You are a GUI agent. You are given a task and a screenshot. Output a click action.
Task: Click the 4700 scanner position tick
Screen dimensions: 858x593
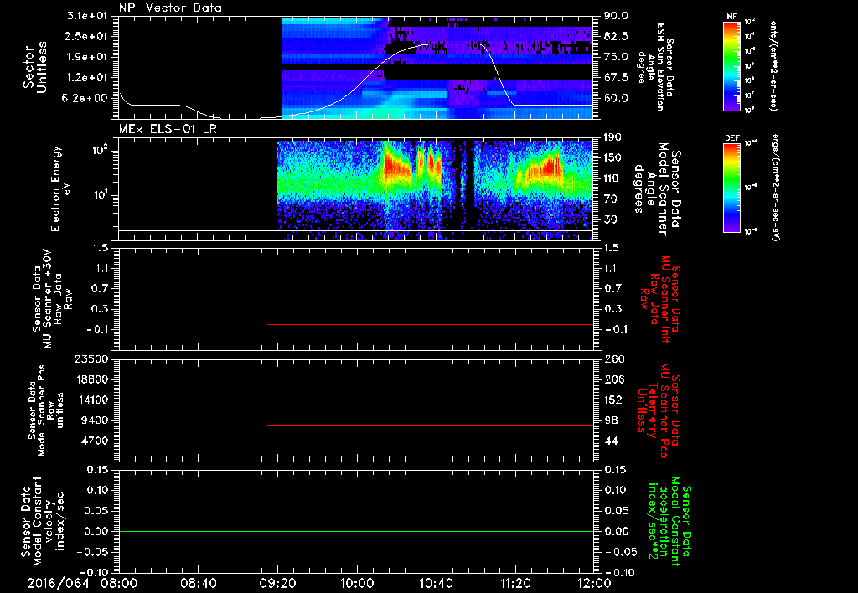point(94,441)
